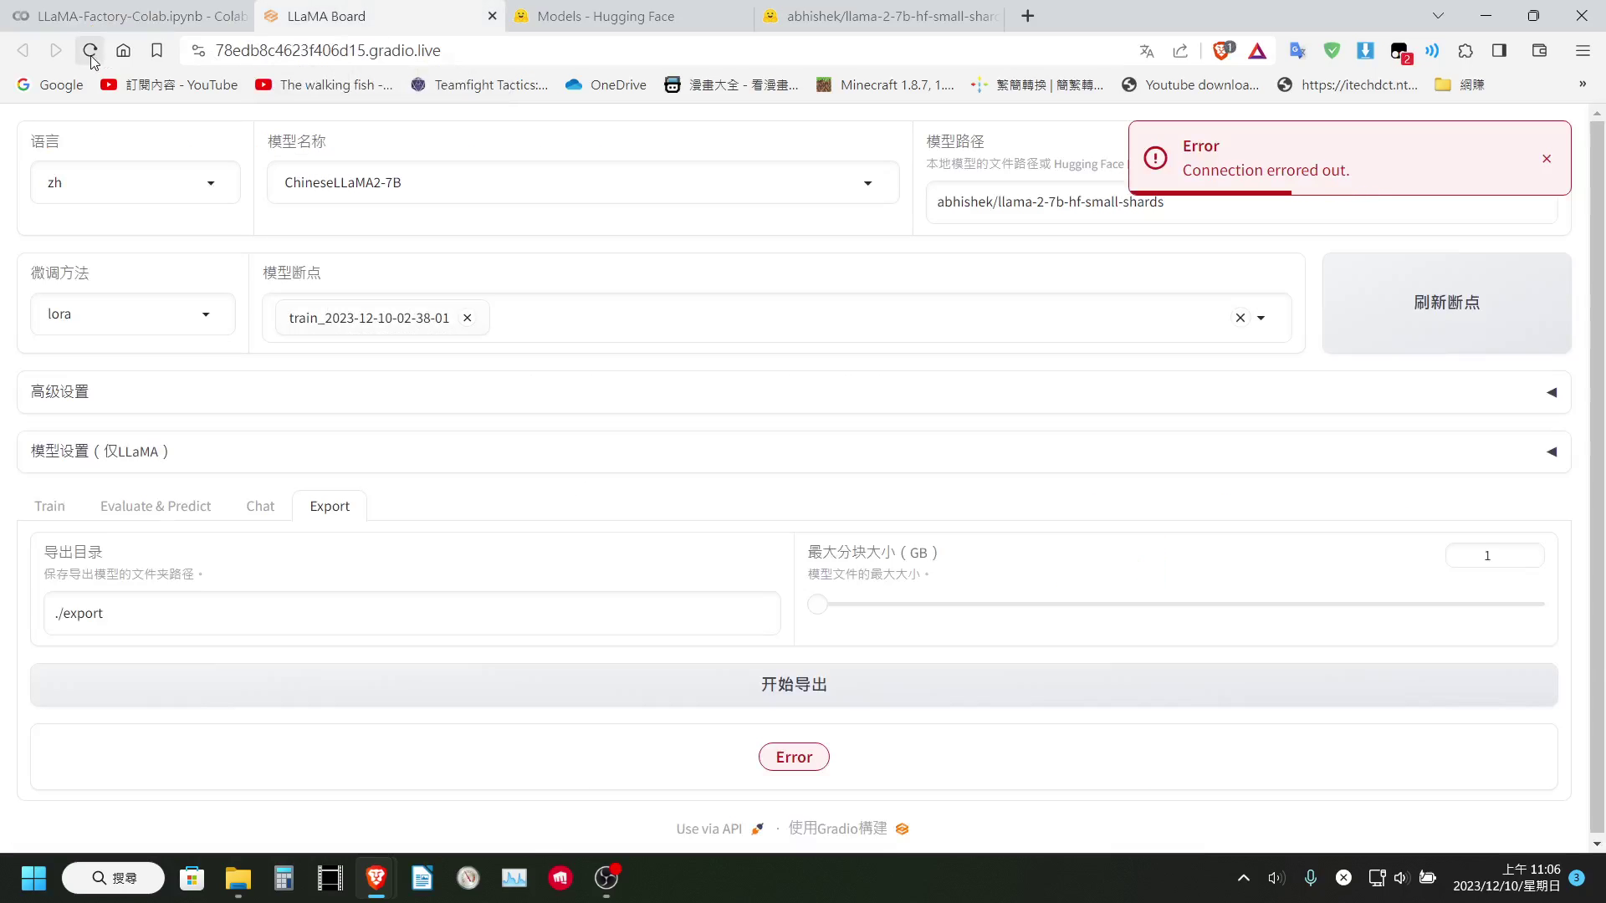1606x903 pixels.
Task: Show more bookmarks overflow chevron
Action: (x=1583, y=84)
